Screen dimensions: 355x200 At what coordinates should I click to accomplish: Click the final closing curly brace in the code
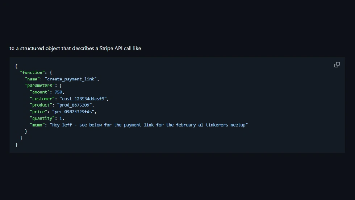(16, 144)
